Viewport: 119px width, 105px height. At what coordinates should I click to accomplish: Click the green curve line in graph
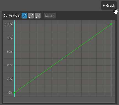click(x=63, y=58)
